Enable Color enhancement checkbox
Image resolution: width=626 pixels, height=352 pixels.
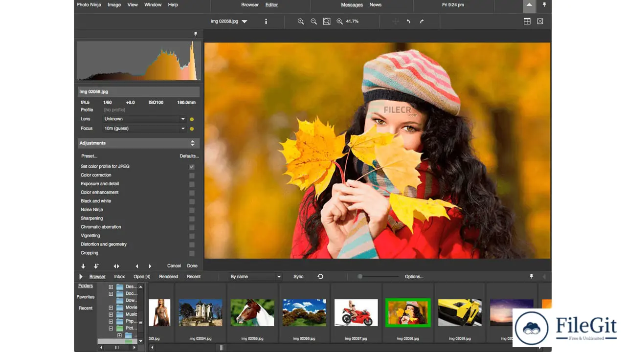[192, 193]
